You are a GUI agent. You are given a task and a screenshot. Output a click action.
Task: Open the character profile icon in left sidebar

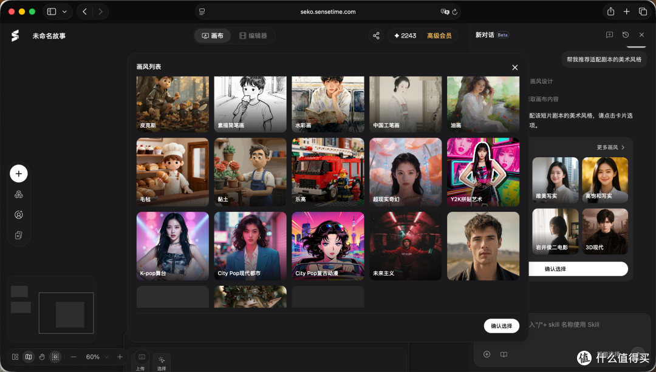pos(19,215)
